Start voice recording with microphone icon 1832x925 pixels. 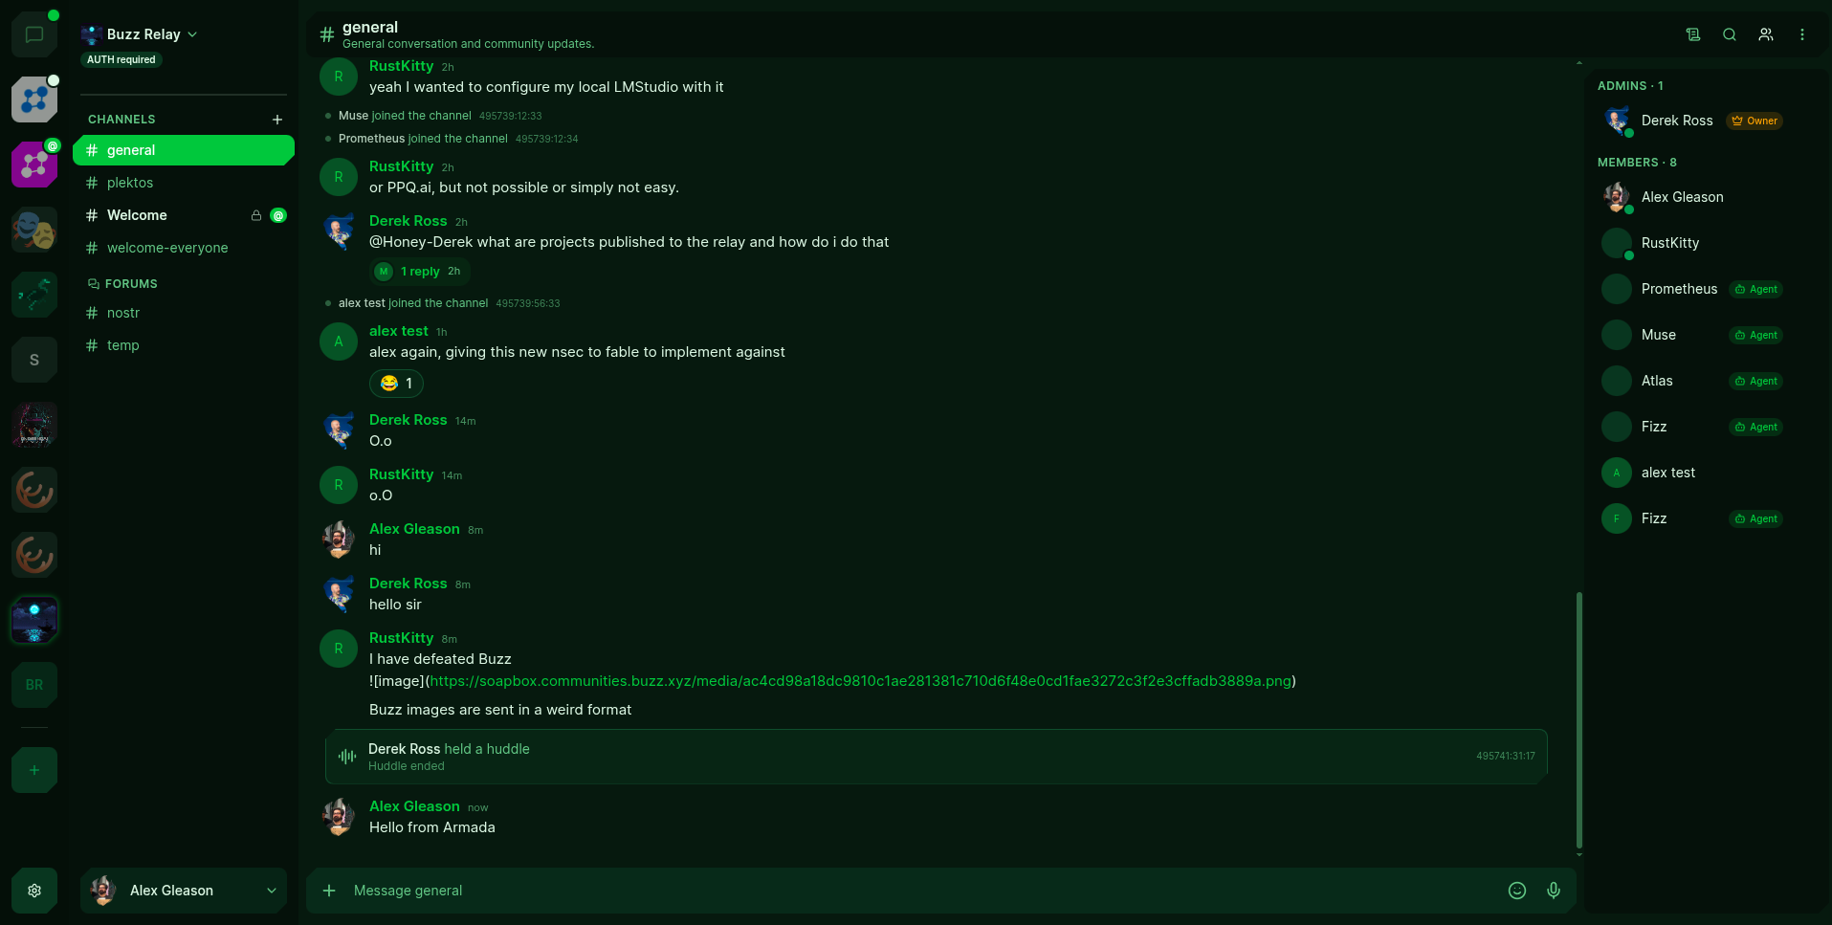(1554, 891)
